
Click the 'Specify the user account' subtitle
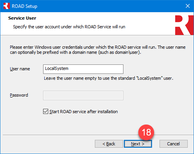(69, 27)
